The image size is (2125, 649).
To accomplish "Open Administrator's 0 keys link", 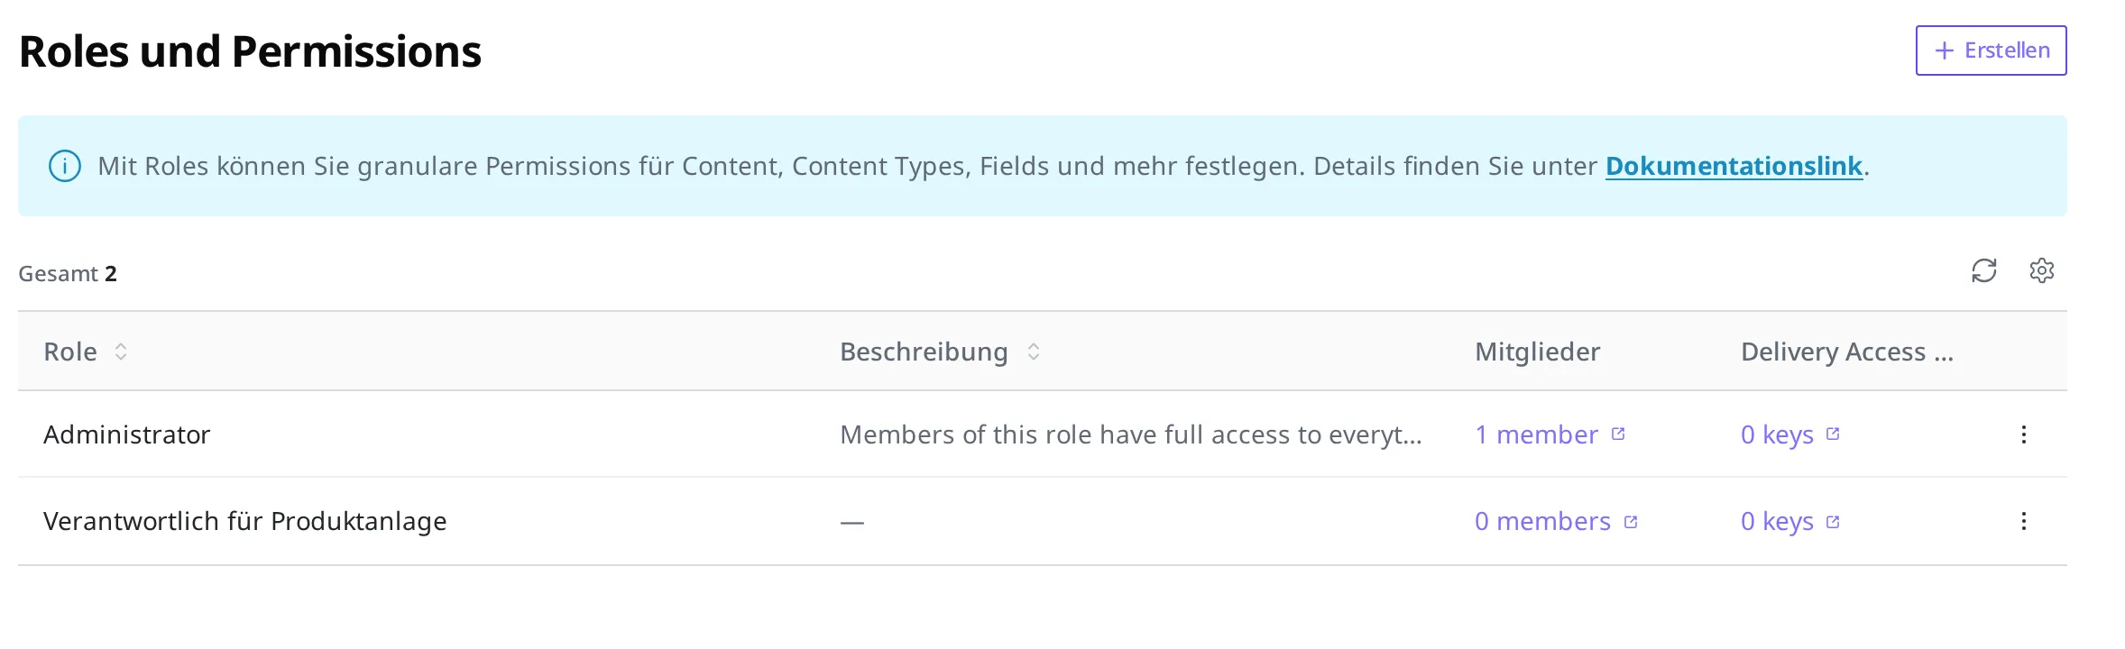I will pyautogui.click(x=1789, y=434).
